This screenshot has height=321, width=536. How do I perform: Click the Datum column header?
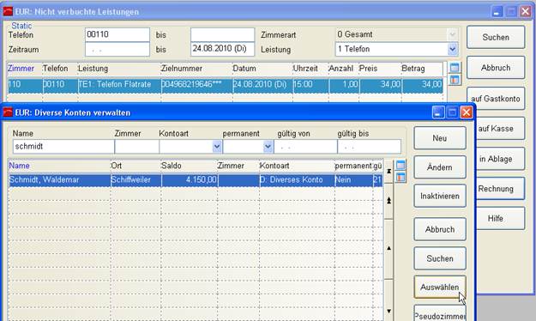(262, 69)
